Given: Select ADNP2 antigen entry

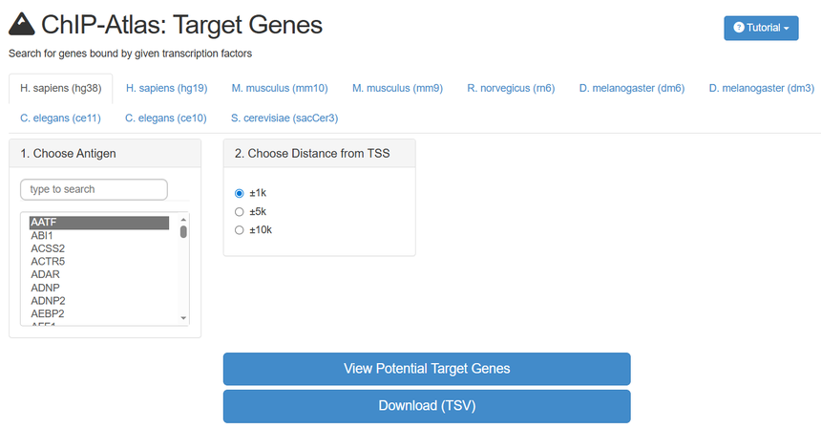Looking at the screenshot, I should (48, 300).
